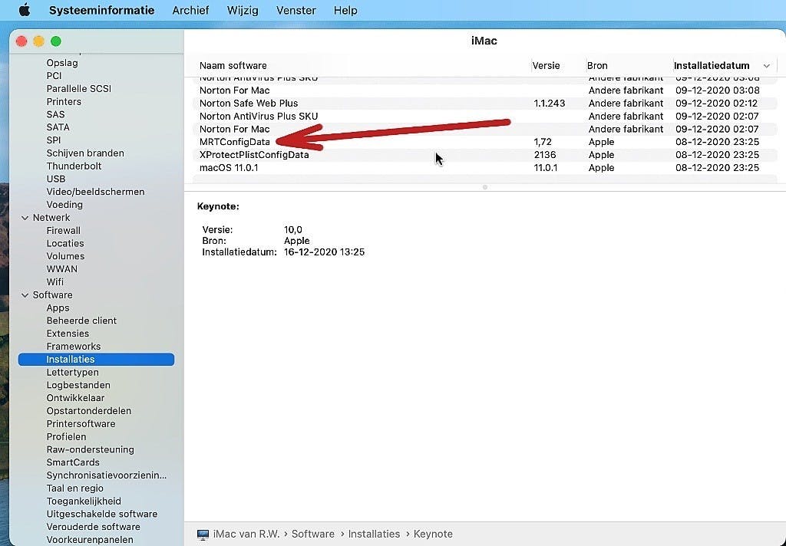Open the Installatiedatum column sort dropdown
Image resolution: width=786 pixels, height=546 pixels.
(766, 65)
